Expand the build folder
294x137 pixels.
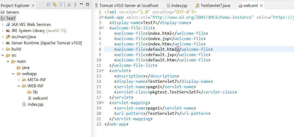point(3,49)
